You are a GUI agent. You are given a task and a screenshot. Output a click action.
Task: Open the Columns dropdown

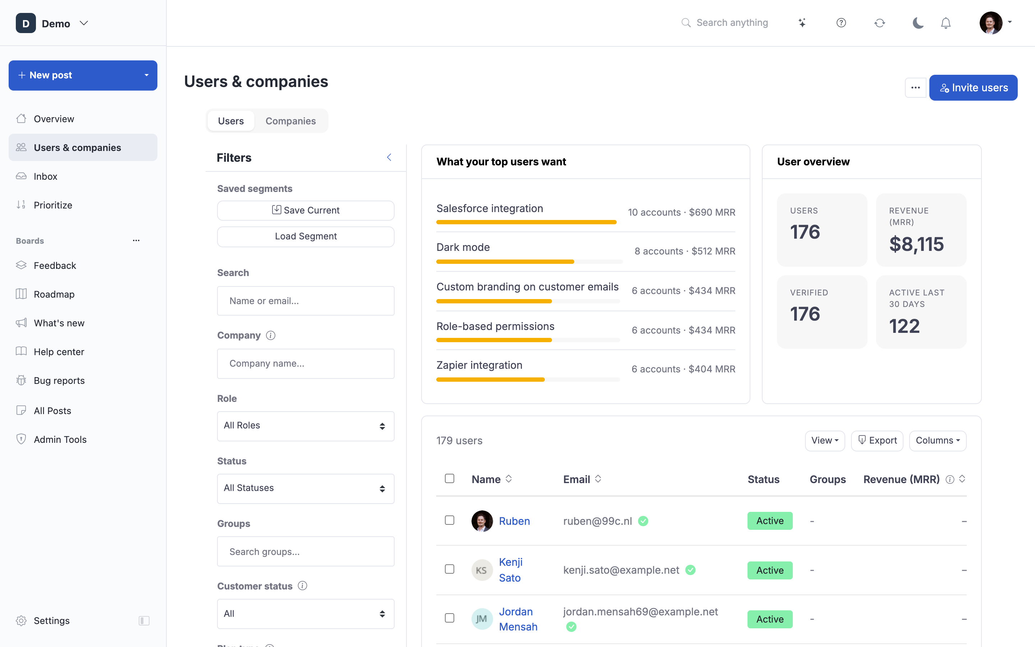coord(938,440)
